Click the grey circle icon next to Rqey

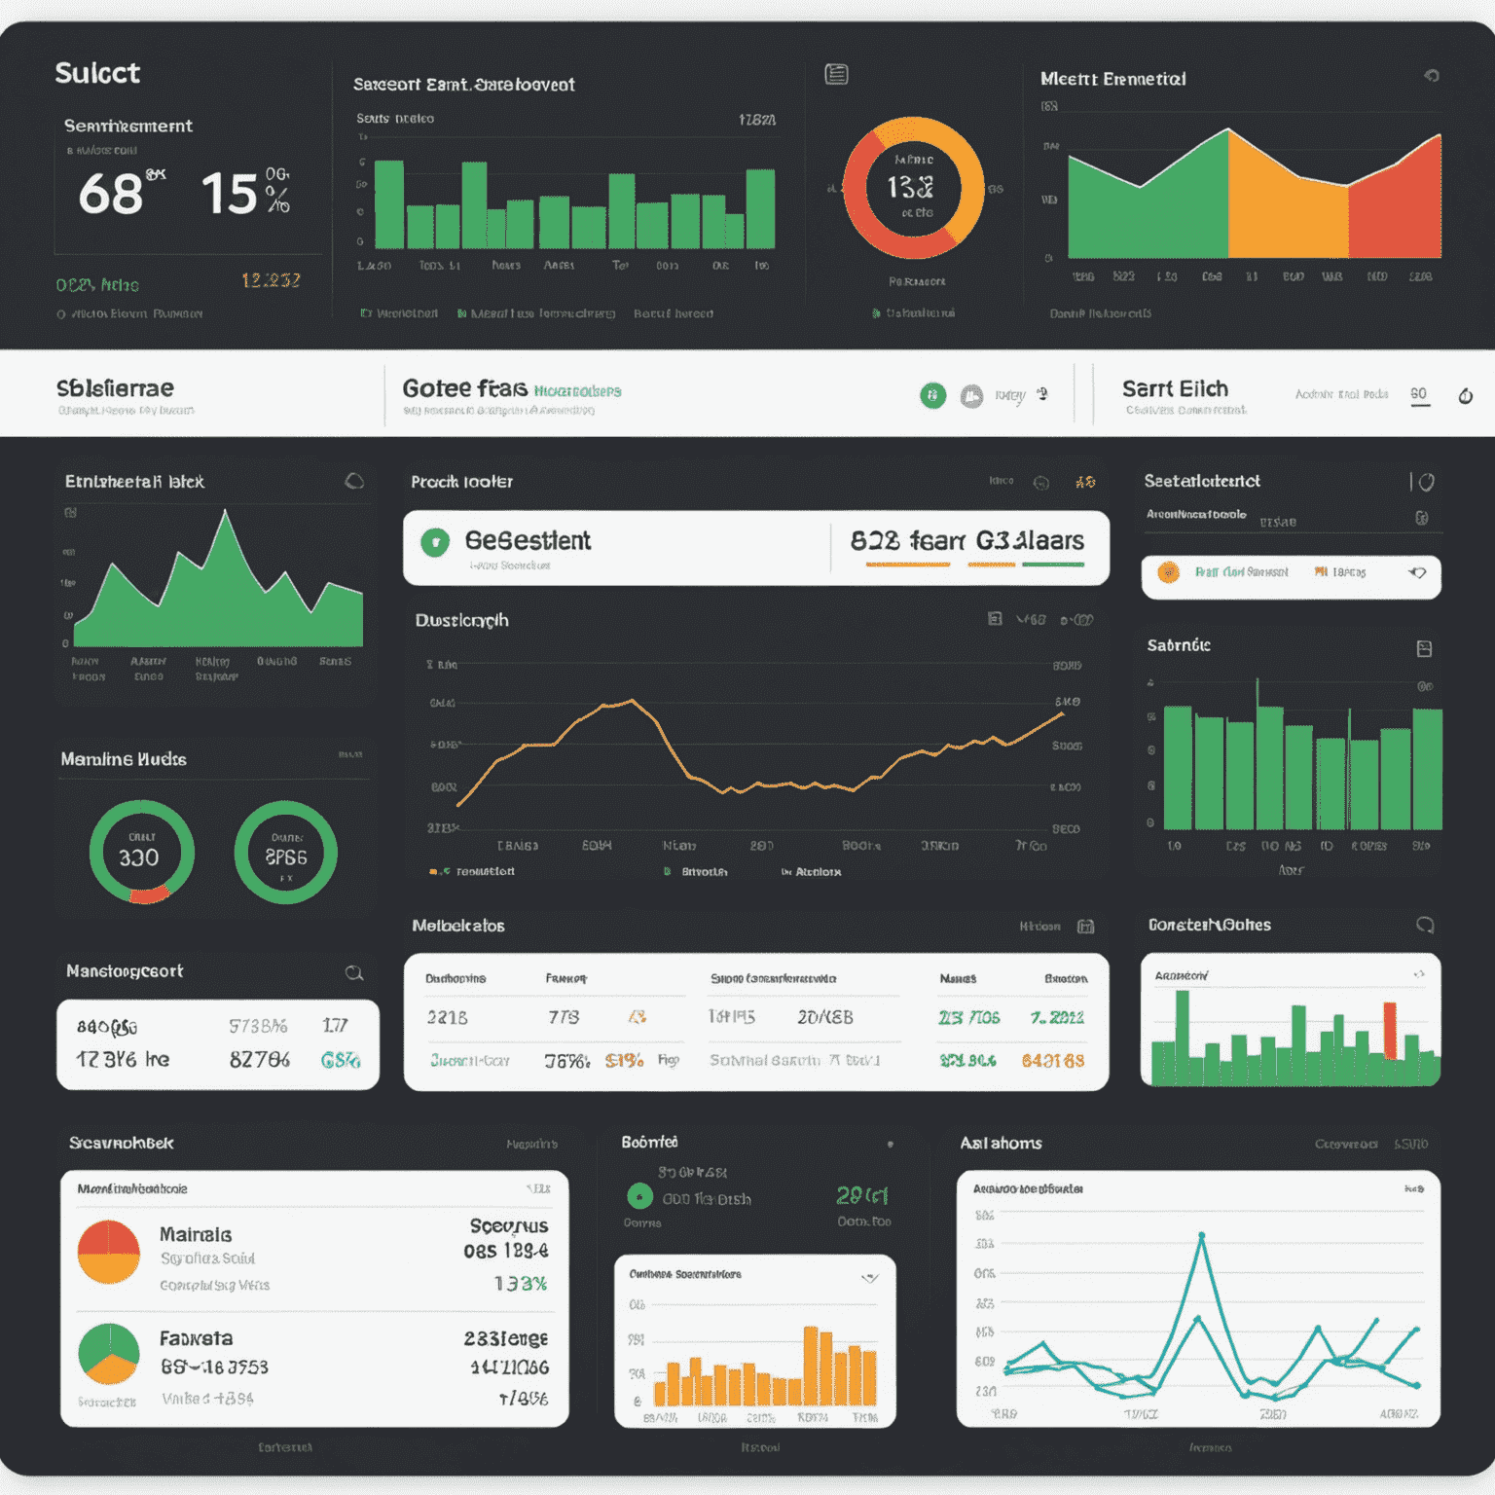click(x=971, y=396)
